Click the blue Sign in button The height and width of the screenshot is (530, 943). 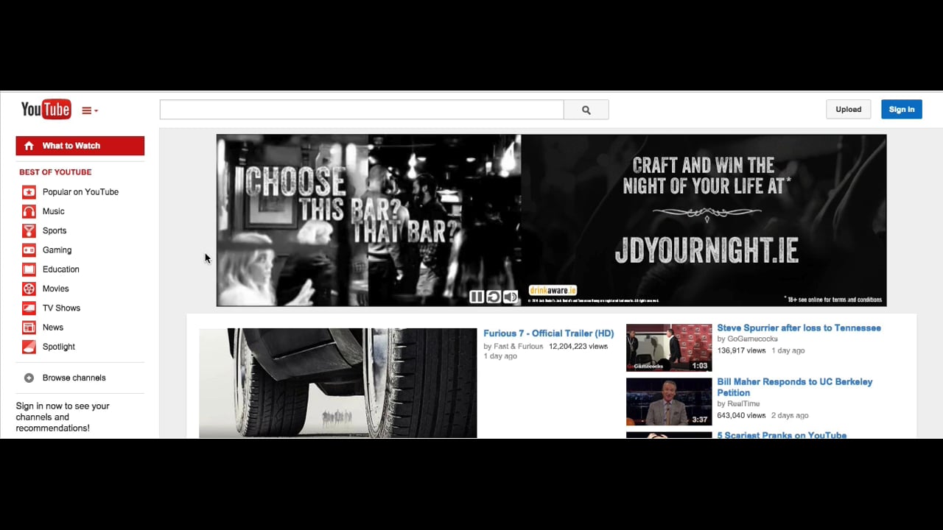pyautogui.click(x=901, y=109)
